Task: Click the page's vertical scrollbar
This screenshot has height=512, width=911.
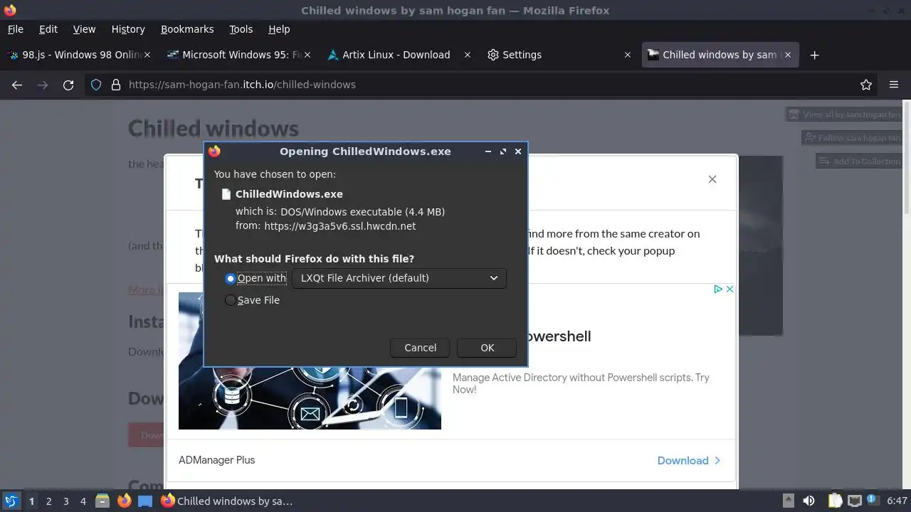Action: (906, 156)
